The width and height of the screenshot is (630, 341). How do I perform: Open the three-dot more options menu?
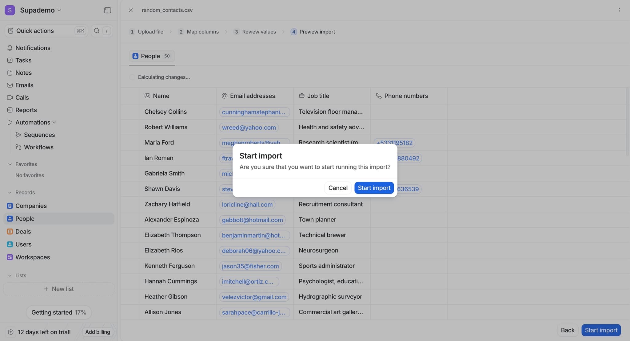619,10
